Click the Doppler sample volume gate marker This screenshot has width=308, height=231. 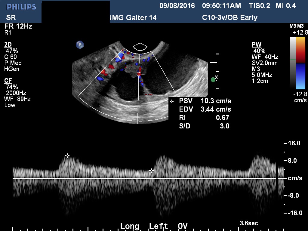[139, 73]
